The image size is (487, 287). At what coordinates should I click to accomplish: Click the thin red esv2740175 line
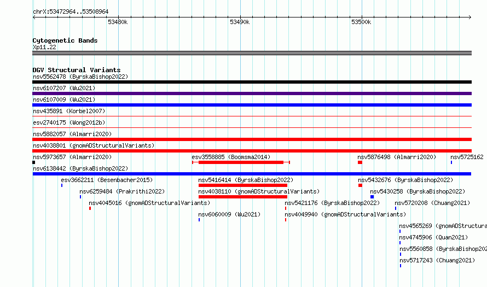coord(252,128)
